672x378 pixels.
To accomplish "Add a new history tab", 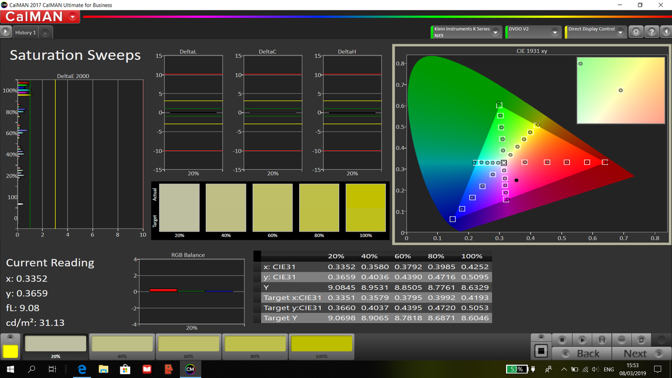I will click(45, 33).
